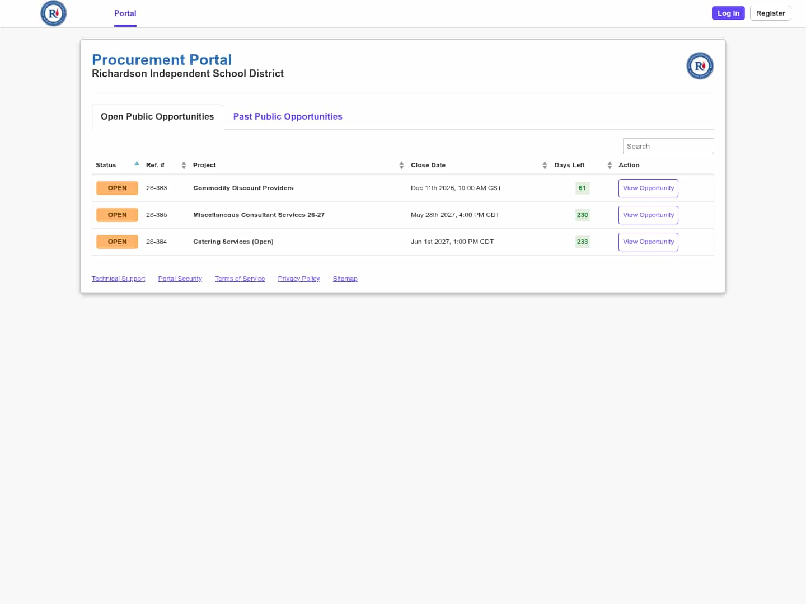Sort the table by the Project column
The width and height of the screenshot is (806, 604).
pos(298,165)
